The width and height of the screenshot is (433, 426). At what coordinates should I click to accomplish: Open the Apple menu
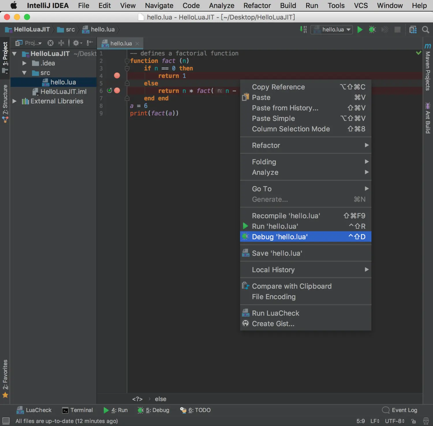click(x=14, y=5)
